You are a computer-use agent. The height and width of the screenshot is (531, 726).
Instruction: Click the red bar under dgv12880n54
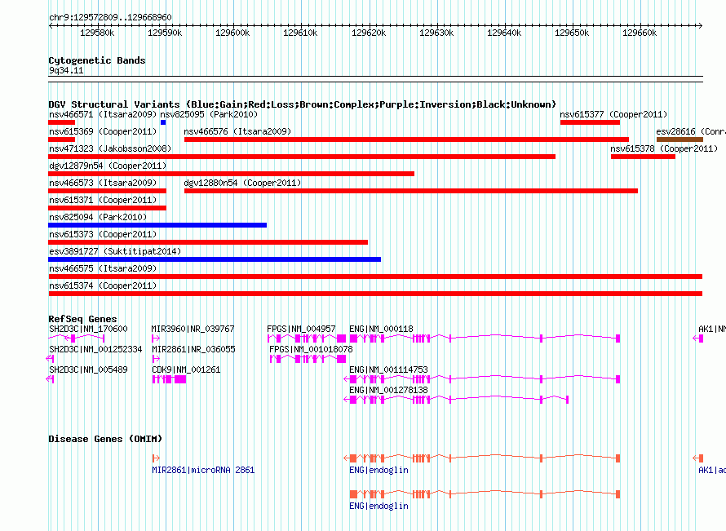pos(410,191)
